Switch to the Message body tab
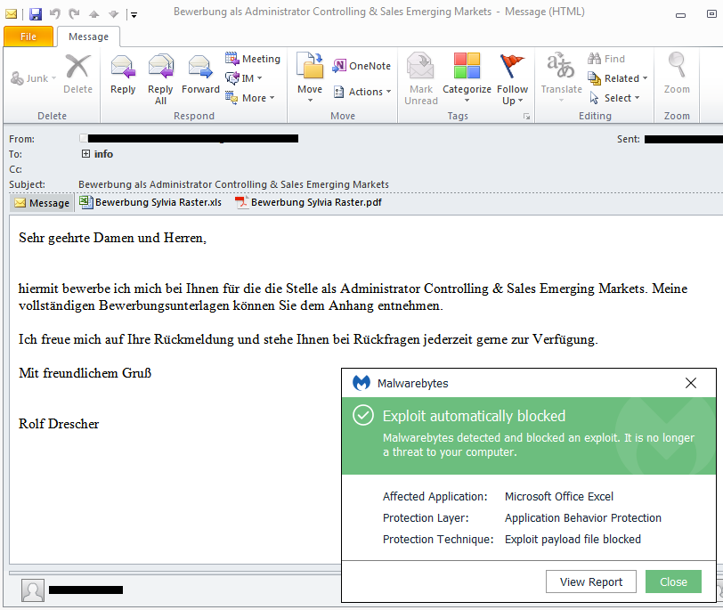Image resolution: width=723 pixels, height=610 pixels. click(x=41, y=203)
